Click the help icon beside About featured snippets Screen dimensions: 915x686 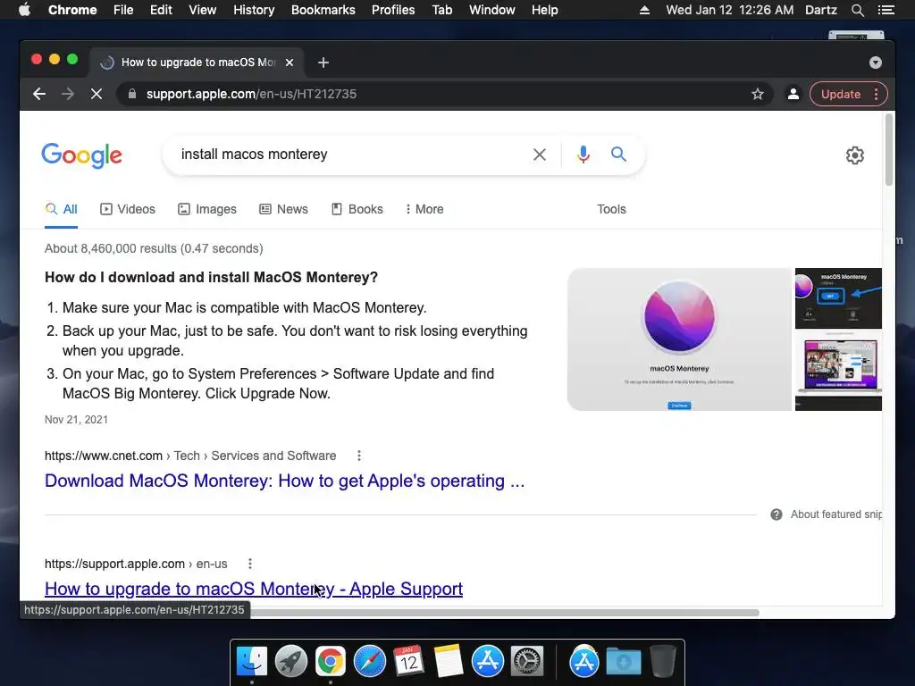coord(776,514)
